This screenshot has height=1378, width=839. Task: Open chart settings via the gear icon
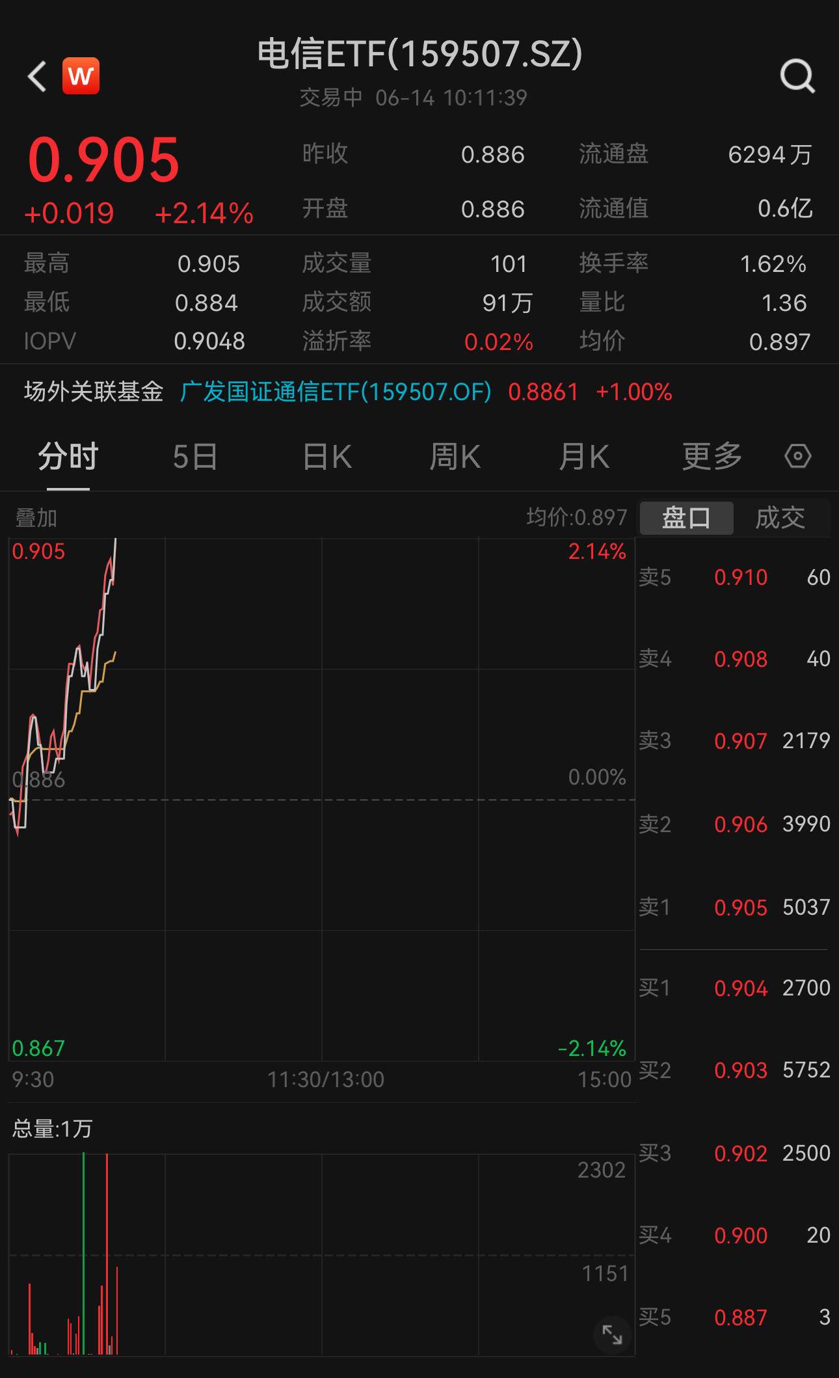coord(799,457)
